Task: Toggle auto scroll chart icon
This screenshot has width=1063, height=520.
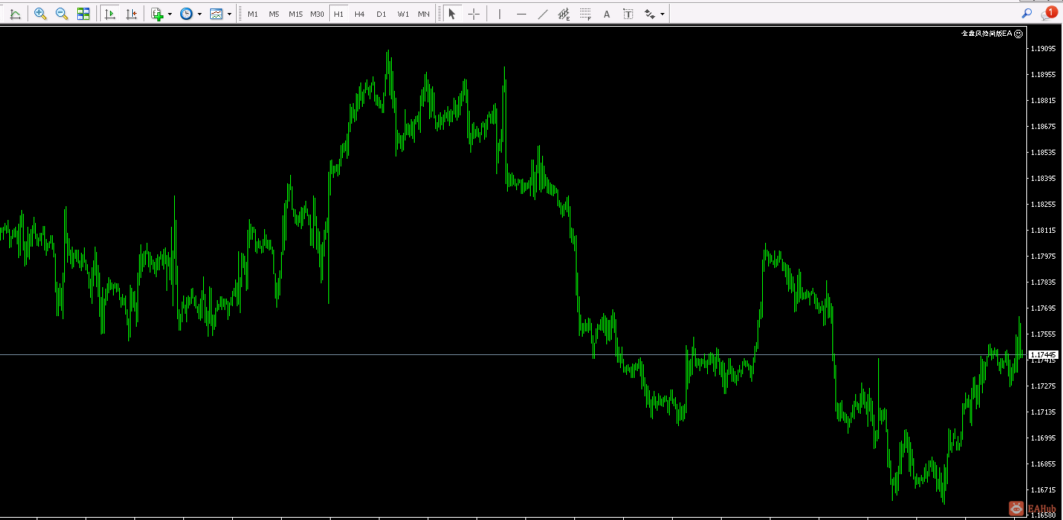Action: 110,14
